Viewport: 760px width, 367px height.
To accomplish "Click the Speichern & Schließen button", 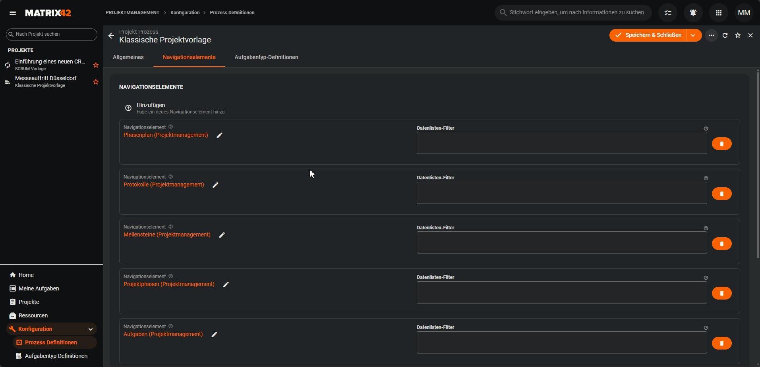I will [x=648, y=35].
